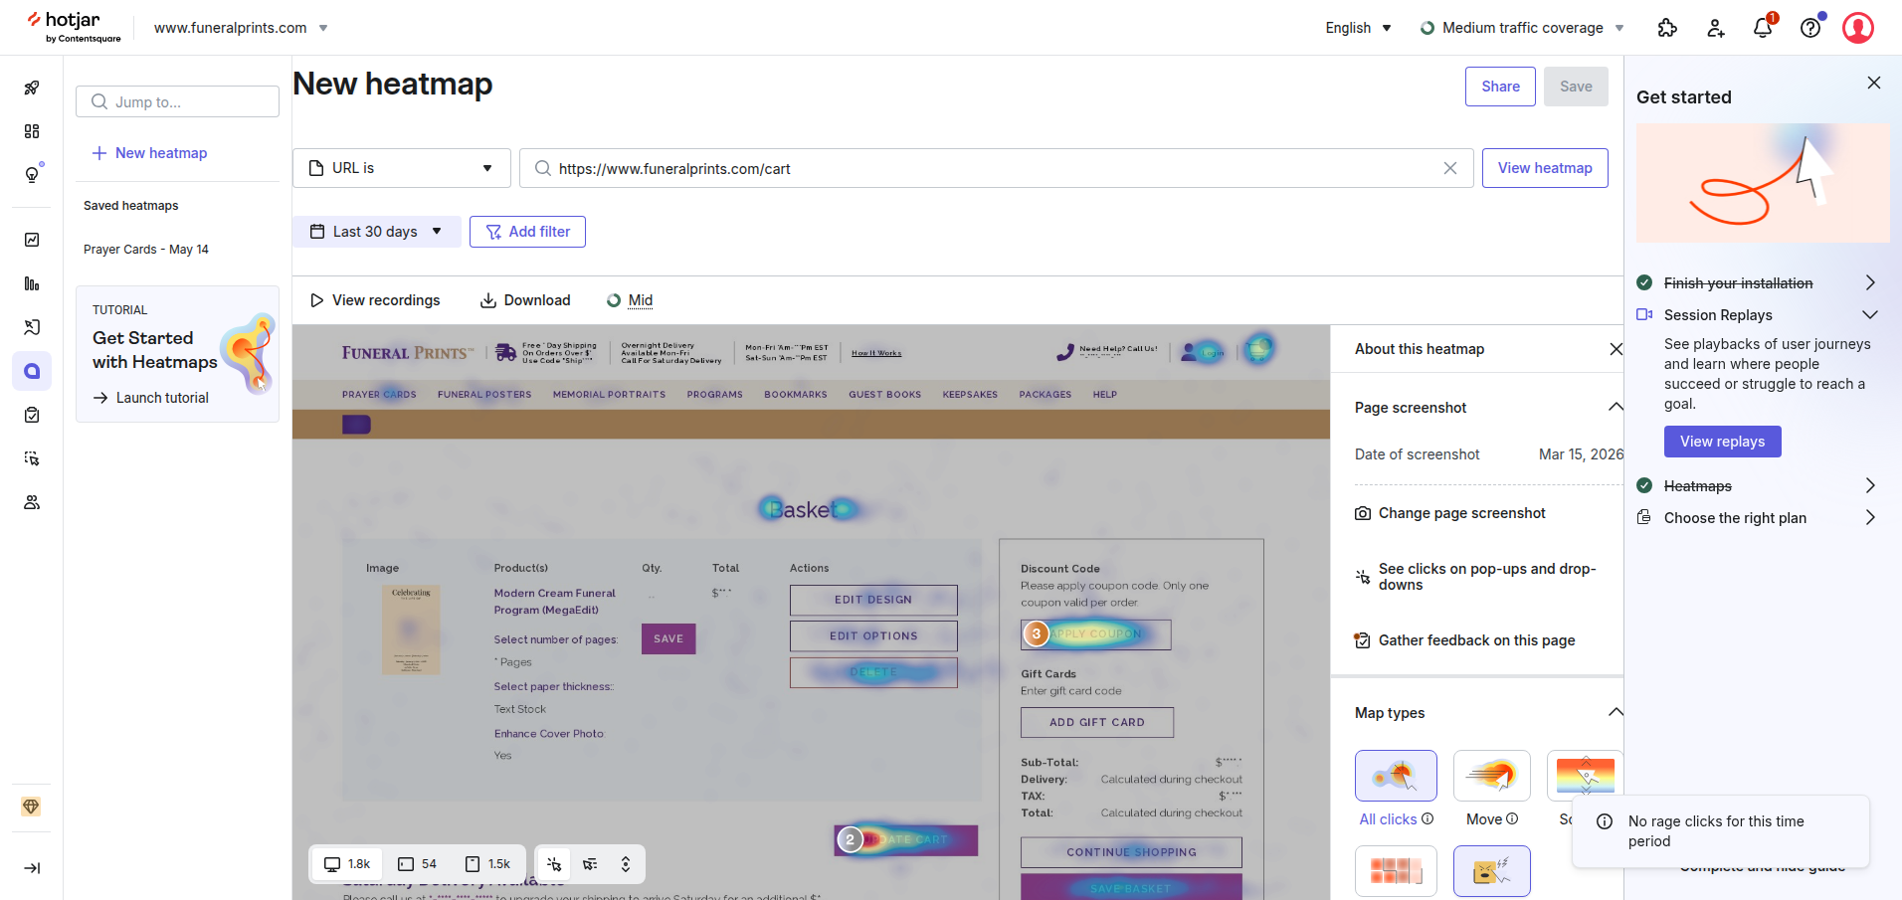Click the View heatmap button
1902x900 pixels.
pyautogui.click(x=1544, y=168)
